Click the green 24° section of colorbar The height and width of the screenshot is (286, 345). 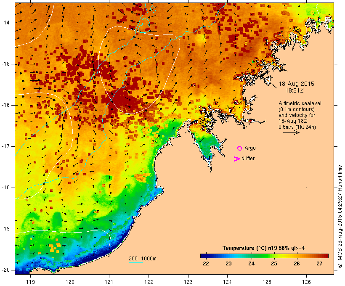click(x=251, y=256)
